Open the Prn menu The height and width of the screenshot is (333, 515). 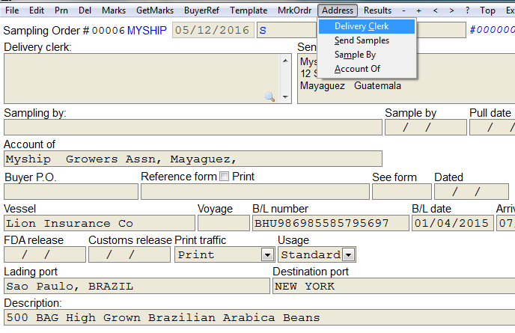[61, 10]
